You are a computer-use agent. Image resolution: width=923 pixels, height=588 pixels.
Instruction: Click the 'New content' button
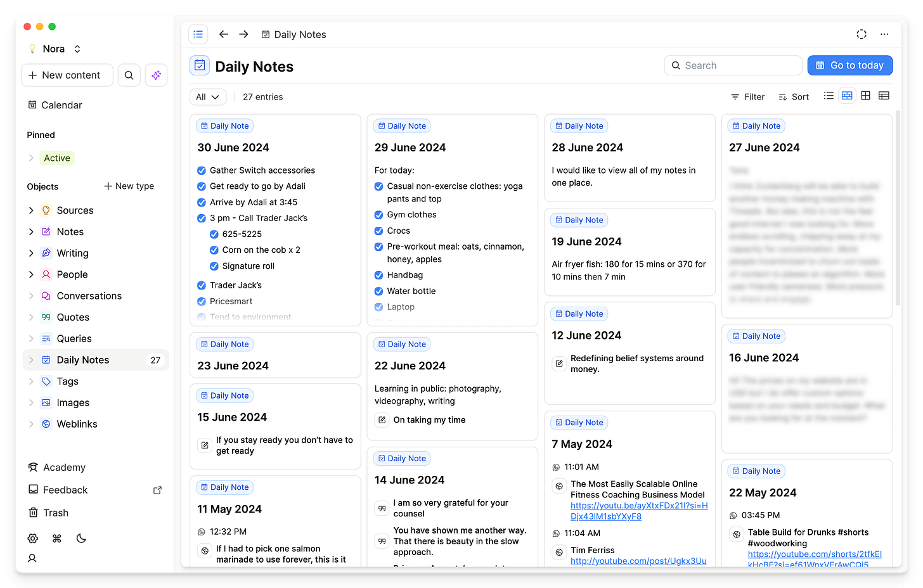coord(67,75)
